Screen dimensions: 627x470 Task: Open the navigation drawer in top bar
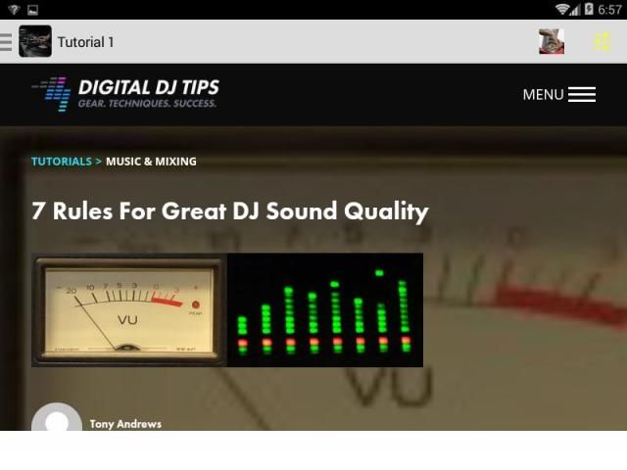coord(6,42)
